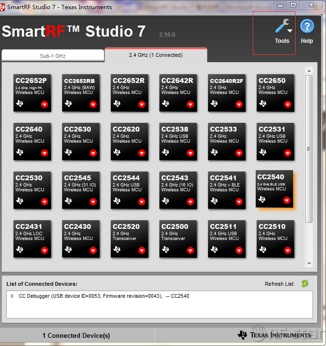Click the Texas Instruments logo in status bar
Viewport: 326px width, 346px height.
tap(274, 335)
